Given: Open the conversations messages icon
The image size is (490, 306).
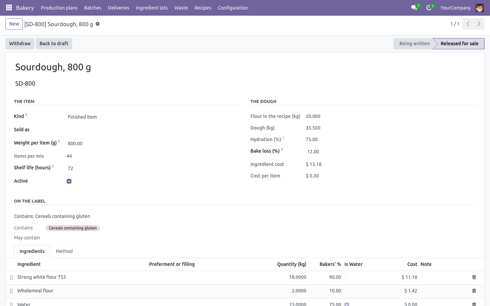Looking at the screenshot, I should click(x=414, y=7).
